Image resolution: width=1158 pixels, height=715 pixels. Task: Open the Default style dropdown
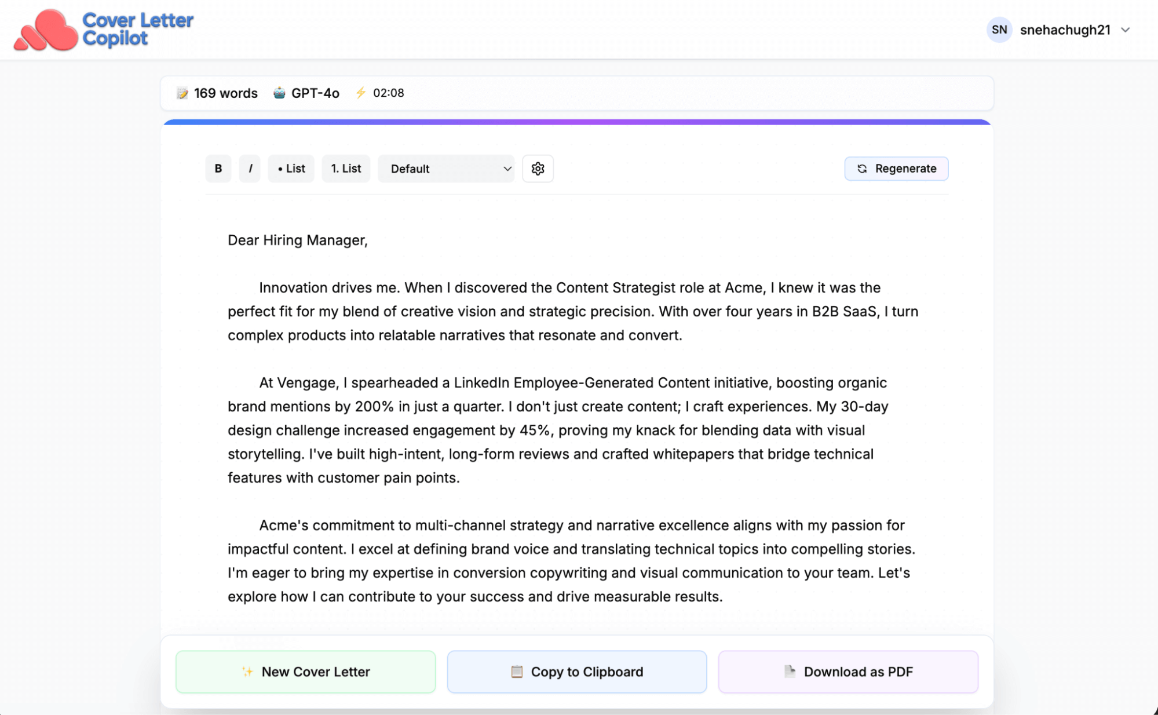click(445, 169)
